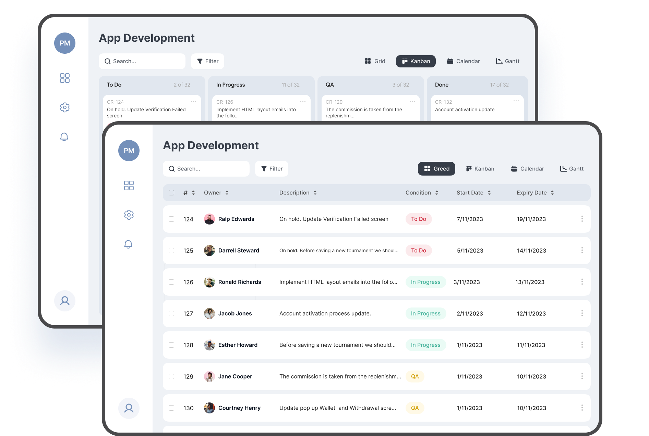Click start date 5/11/2023
The height and width of the screenshot is (436, 649).
pyautogui.click(x=470, y=251)
